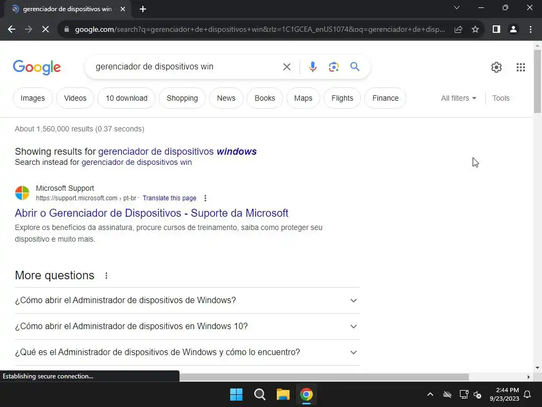Expand ¿Cómo abrir el Administrador de Windows? question
Image resolution: width=542 pixels, height=407 pixels.
187,300
